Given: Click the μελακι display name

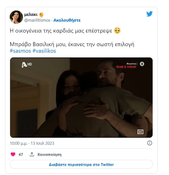Looking at the screenshot, I should (31, 14).
